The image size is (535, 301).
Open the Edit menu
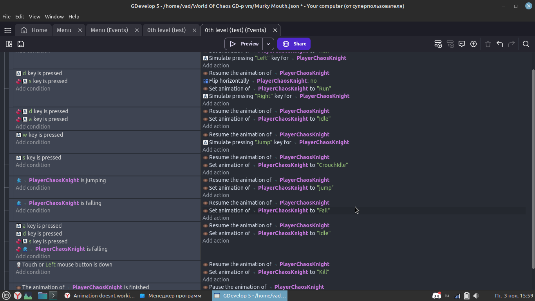click(20, 16)
